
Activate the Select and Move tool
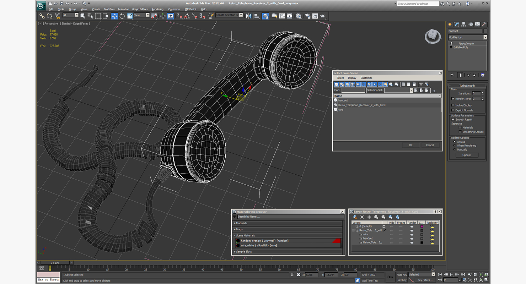coord(114,16)
